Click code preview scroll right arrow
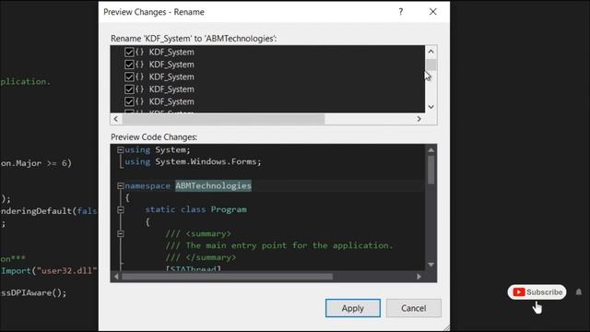 (419, 277)
